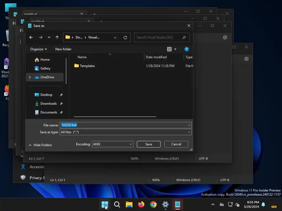Click the folder icon in address bar
The width and height of the screenshot is (282, 211).
coord(68,37)
